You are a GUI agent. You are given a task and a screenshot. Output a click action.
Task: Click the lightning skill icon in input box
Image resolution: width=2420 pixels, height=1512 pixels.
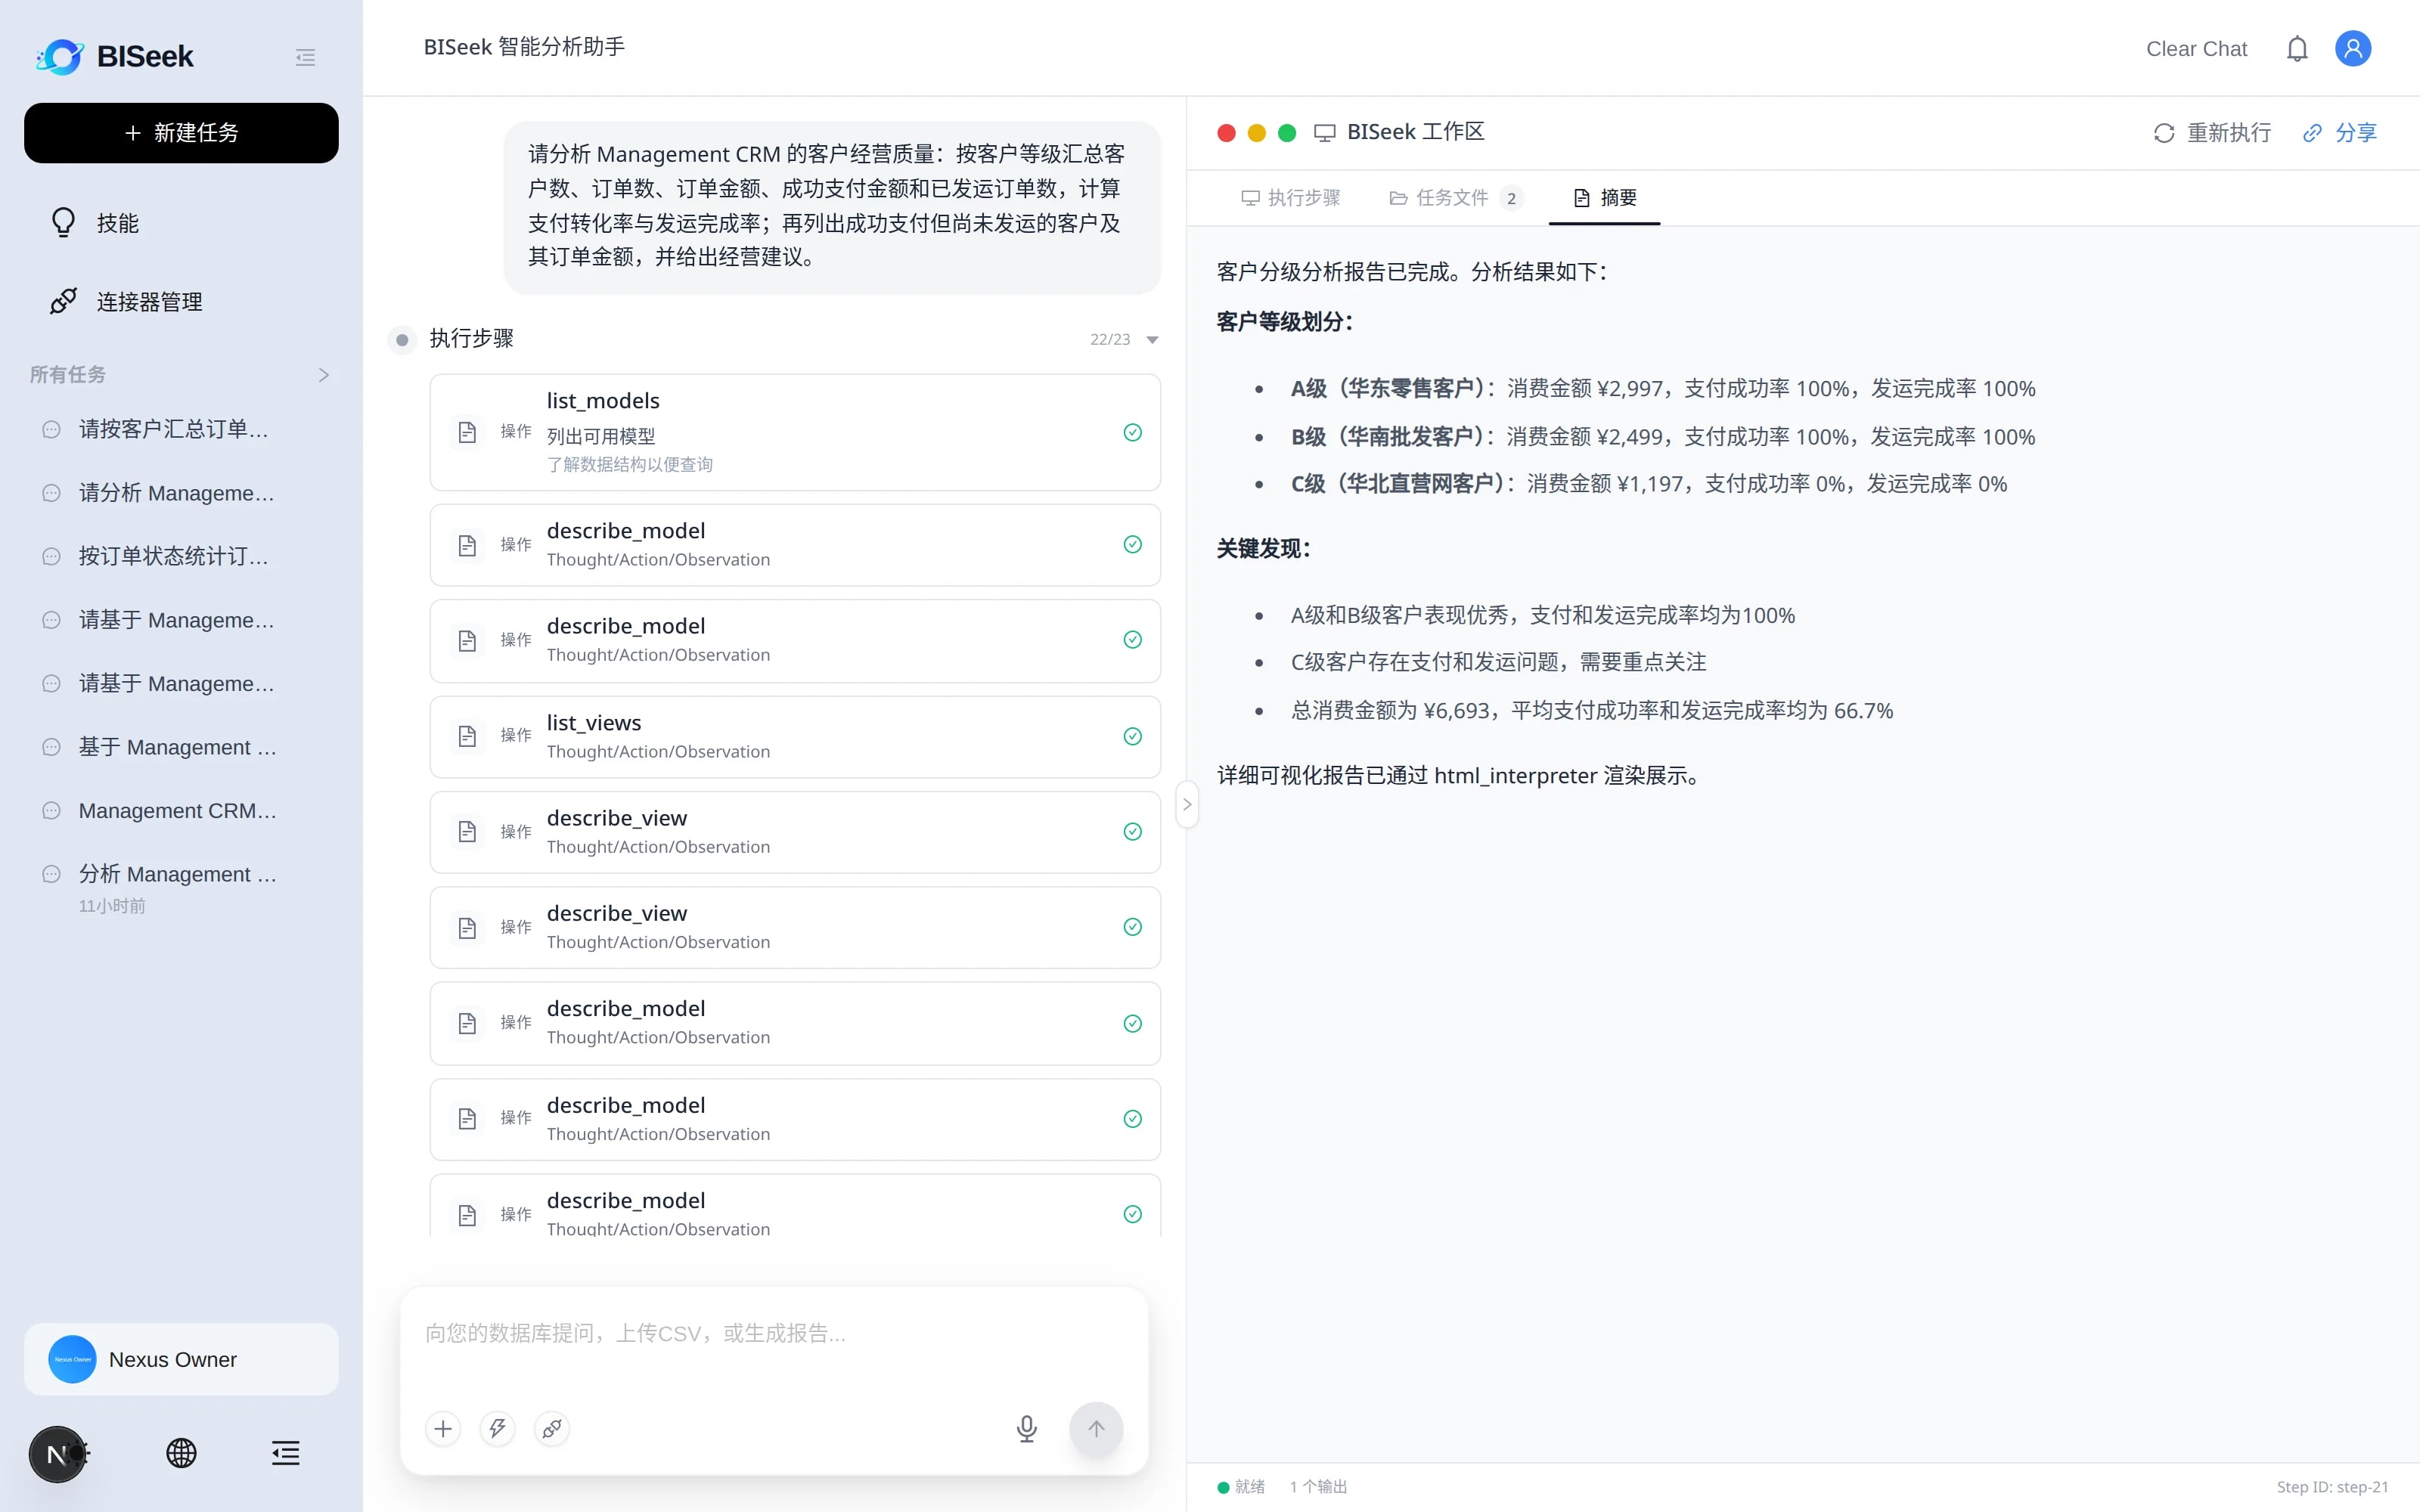(497, 1428)
